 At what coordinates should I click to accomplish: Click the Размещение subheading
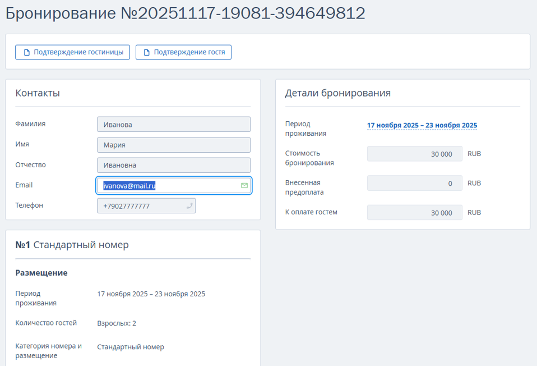click(41, 273)
